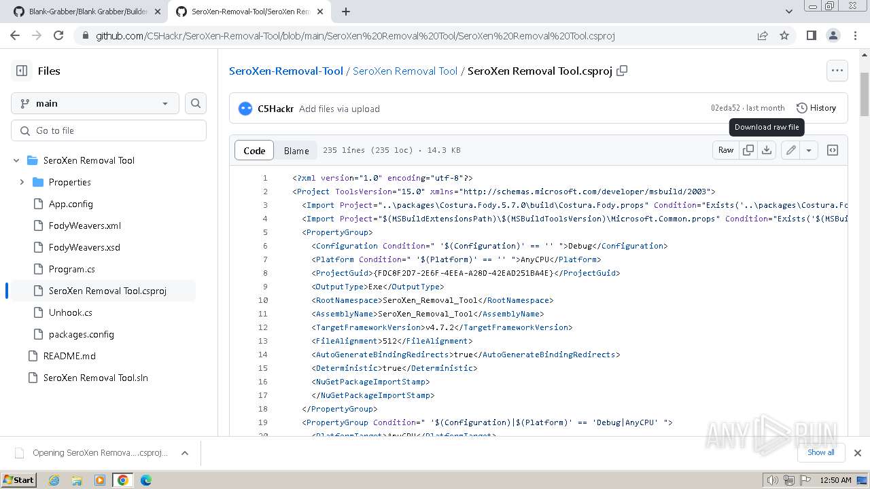Click C5Hackr avatar icon

pos(245,109)
